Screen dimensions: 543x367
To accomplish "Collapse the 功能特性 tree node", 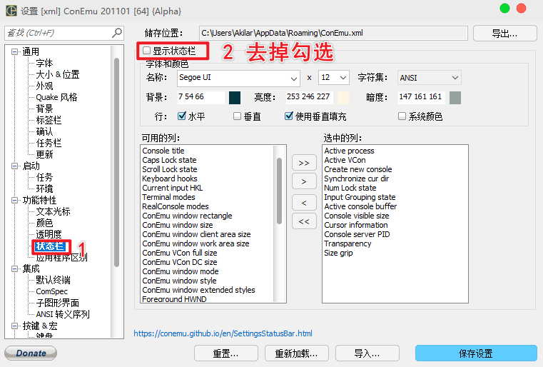I will [15, 200].
